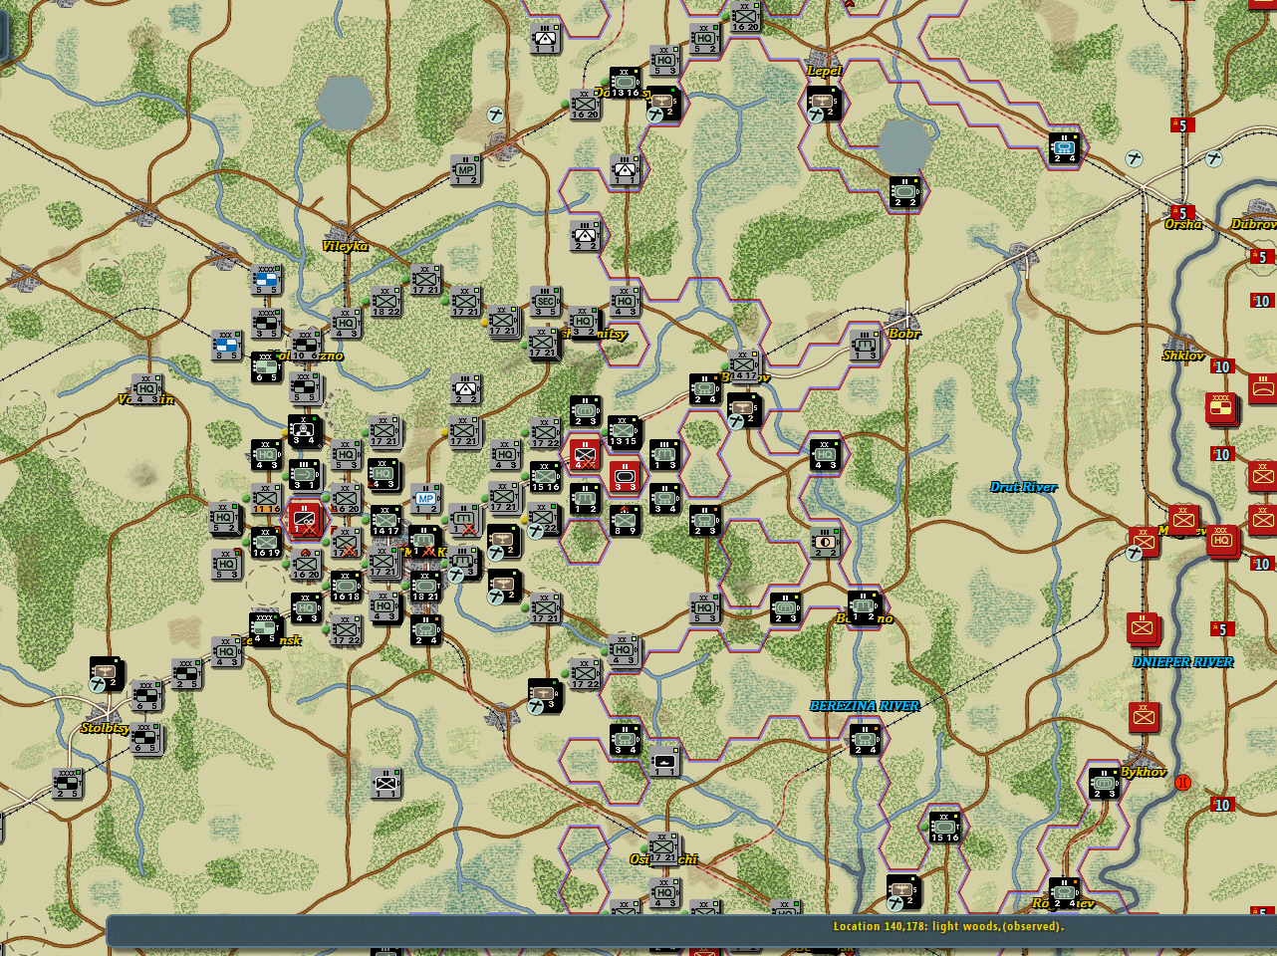
Task: Select the gray MP counter north of Vileyka
Action: click(x=465, y=170)
